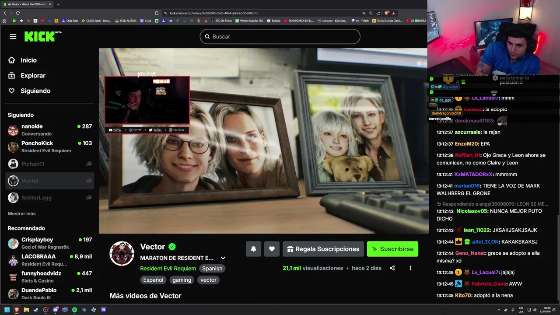This screenshot has width=560, height=315.
Task: Select the Español tag
Action: pyautogui.click(x=153, y=280)
